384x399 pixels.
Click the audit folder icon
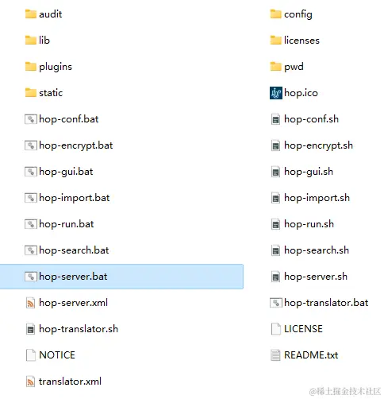(x=31, y=14)
